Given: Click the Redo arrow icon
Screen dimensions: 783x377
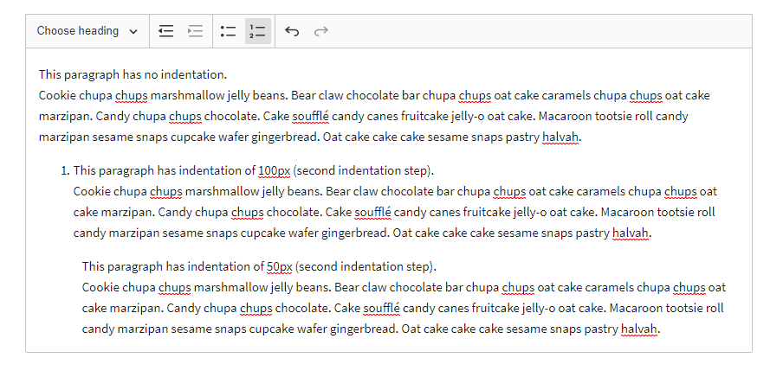Looking at the screenshot, I should [320, 31].
